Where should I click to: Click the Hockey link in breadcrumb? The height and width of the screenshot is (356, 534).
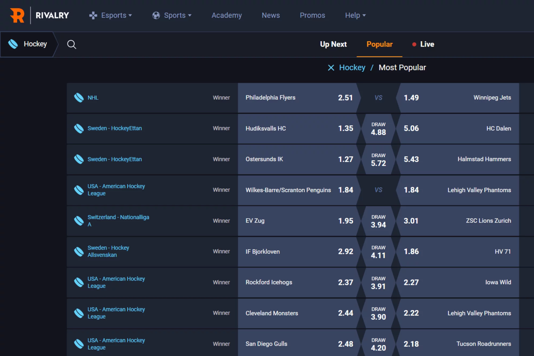(352, 68)
